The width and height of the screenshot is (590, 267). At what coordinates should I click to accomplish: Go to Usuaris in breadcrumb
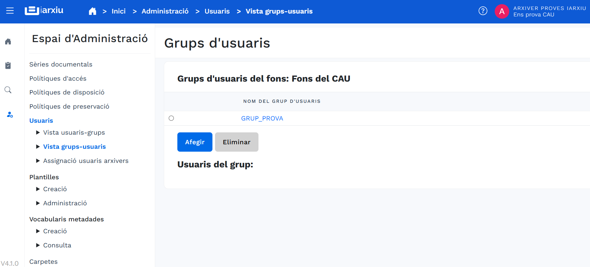click(x=217, y=11)
